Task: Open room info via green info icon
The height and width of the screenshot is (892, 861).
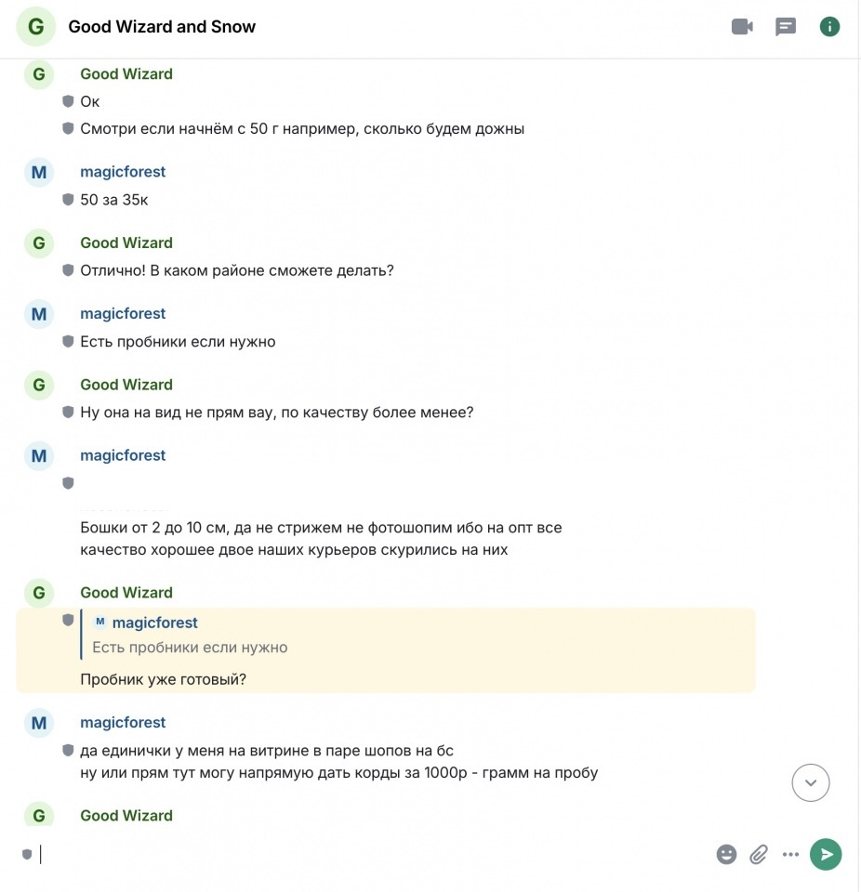Action: 829,27
